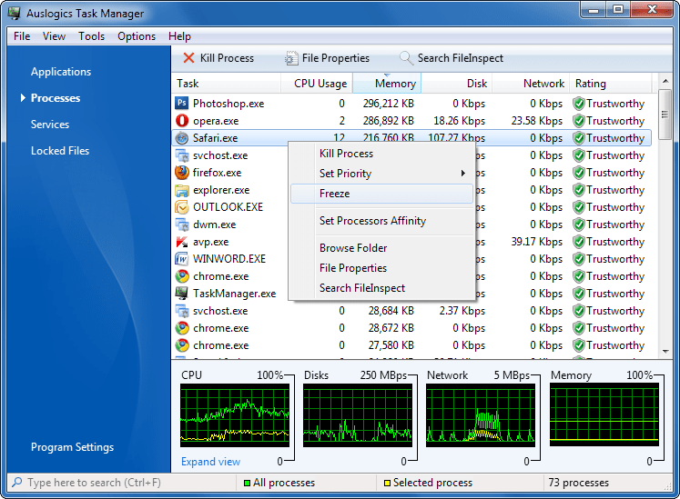Screen dimensions: 680x499
Task: Choose Browse Folder in the context menu
Action: click(381, 248)
